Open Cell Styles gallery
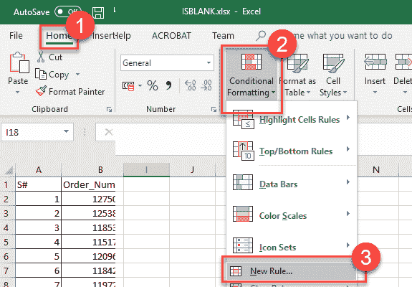Image resolution: width=412 pixels, height=287 pixels. 333,75
